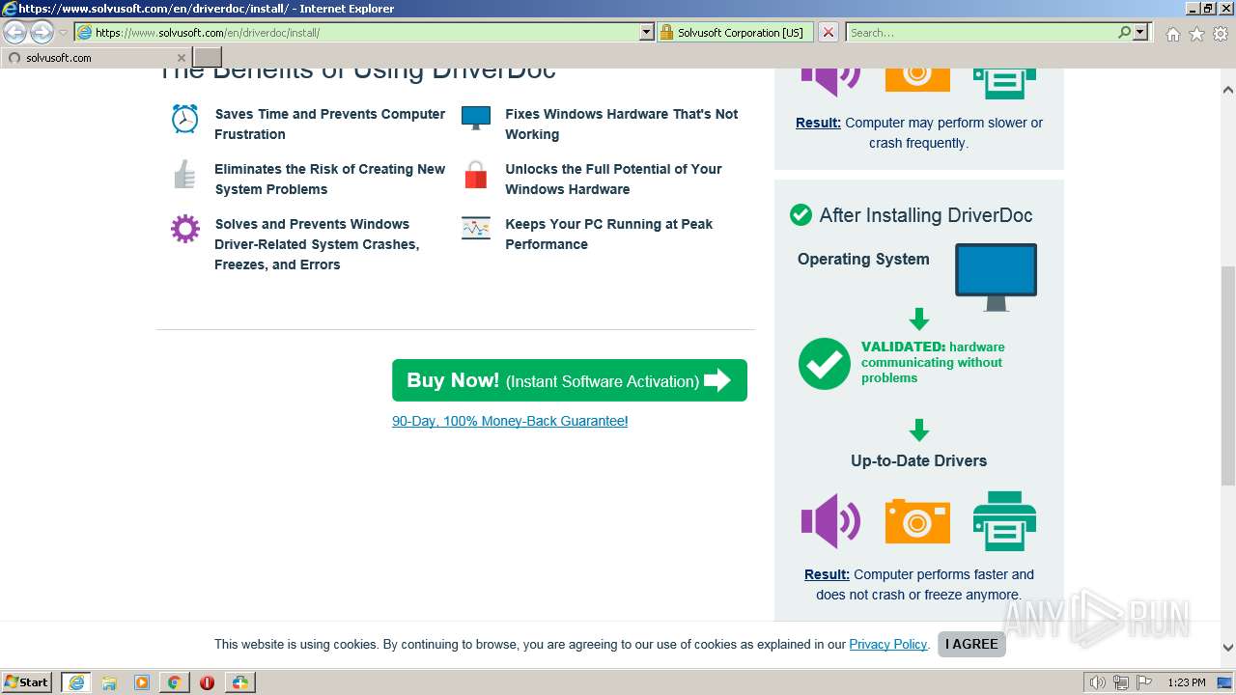Viewport: 1236px width, 695px height.
Task: Click the large monitor image next to Operating System
Action: pos(996,277)
